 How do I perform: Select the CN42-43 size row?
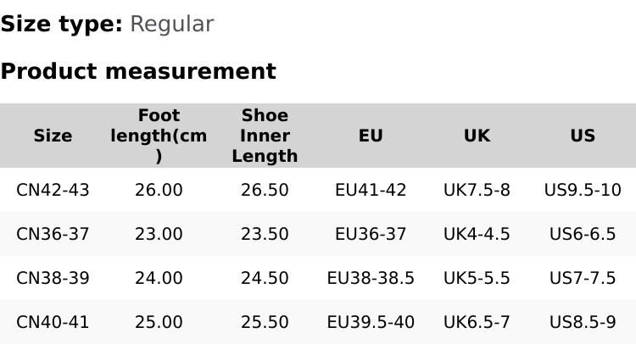(53, 190)
